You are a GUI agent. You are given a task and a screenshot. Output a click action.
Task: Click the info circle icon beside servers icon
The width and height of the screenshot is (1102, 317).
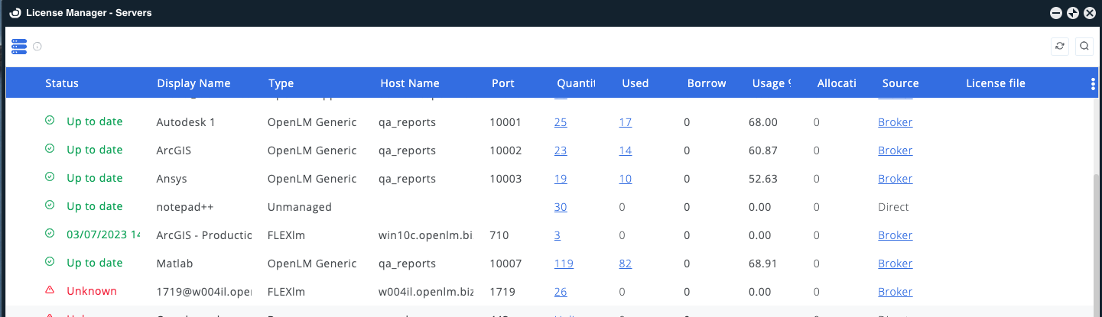(37, 47)
